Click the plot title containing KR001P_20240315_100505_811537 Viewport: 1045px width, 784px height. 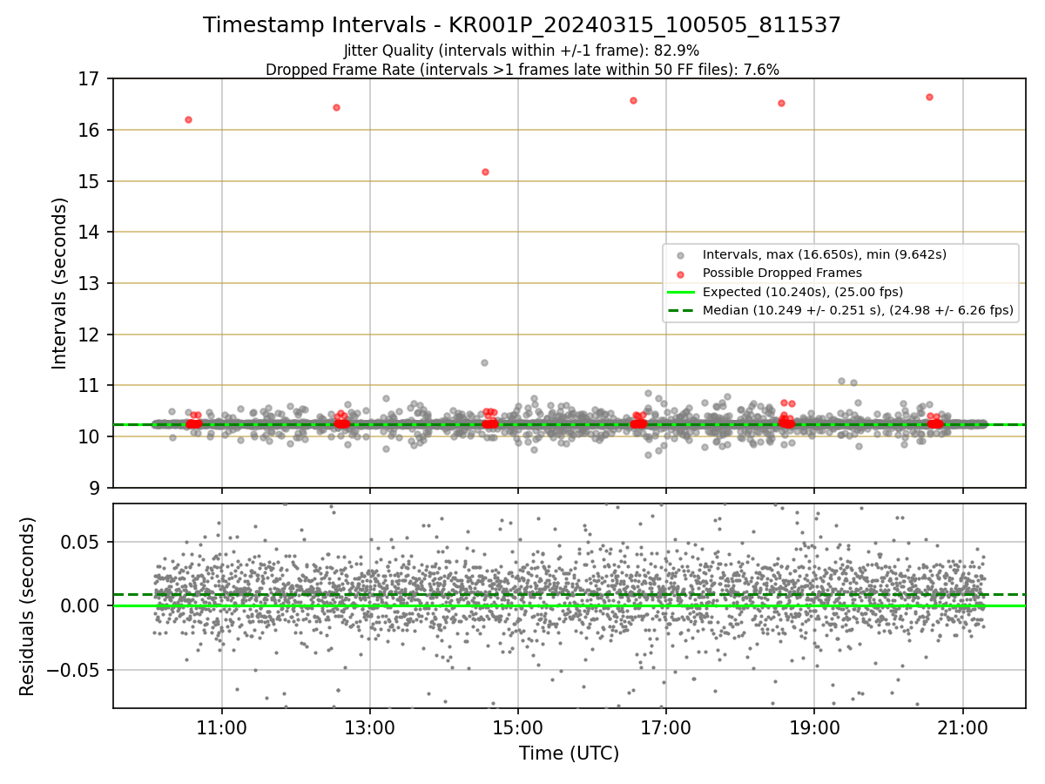pos(522,25)
